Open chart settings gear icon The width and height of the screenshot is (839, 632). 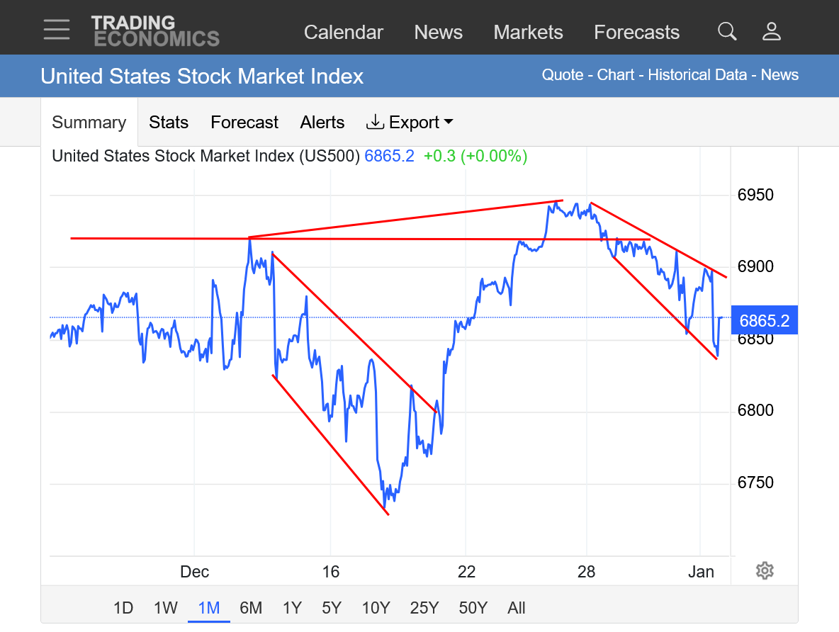click(764, 570)
